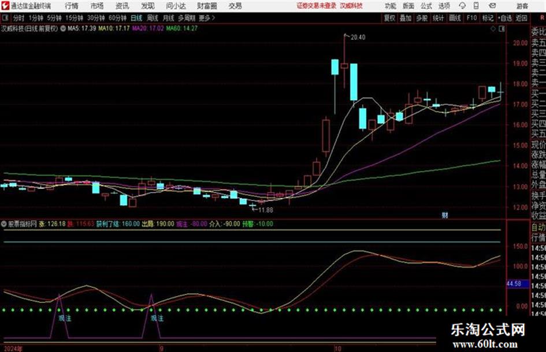The height and width of the screenshot is (352, 546).
Task: Click the 预警: -10.00 indicator value
Action: coord(258,224)
